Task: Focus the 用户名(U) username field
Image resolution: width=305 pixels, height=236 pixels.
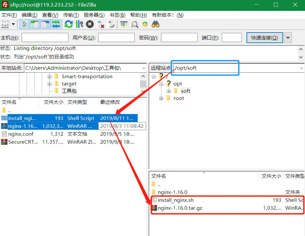Action: coord(116,37)
